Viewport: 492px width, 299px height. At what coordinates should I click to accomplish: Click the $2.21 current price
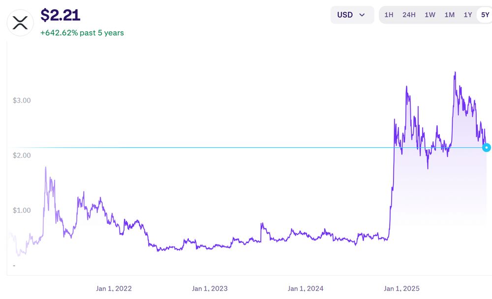(60, 15)
